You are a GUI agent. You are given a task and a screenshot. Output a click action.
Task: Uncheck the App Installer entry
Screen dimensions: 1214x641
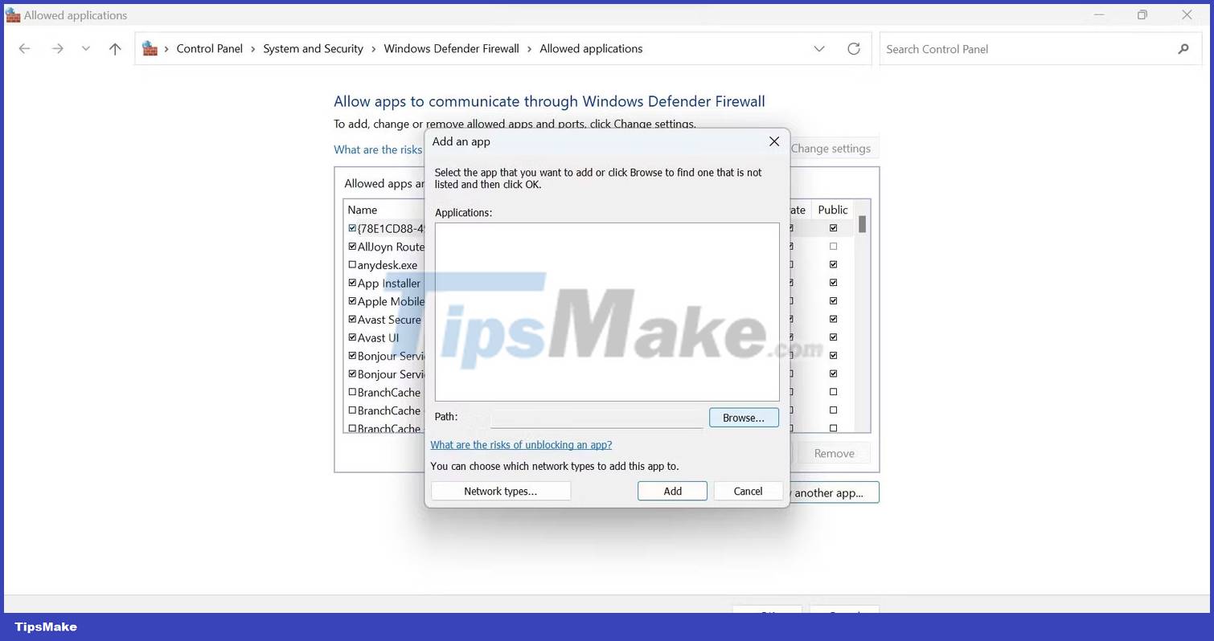[x=352, y=283]
